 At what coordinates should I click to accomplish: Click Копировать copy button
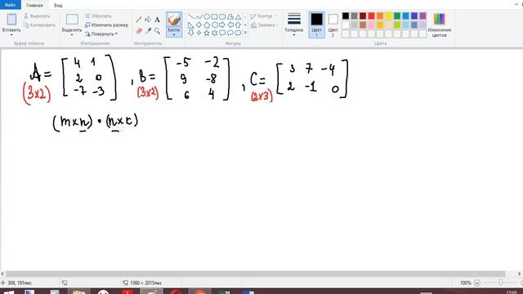tap(39, 25)
